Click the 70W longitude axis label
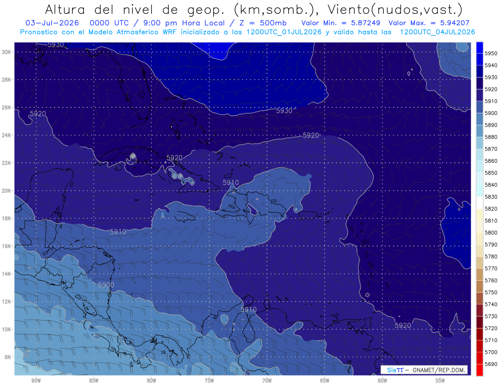The image size is (499, 386). (267, 381)
